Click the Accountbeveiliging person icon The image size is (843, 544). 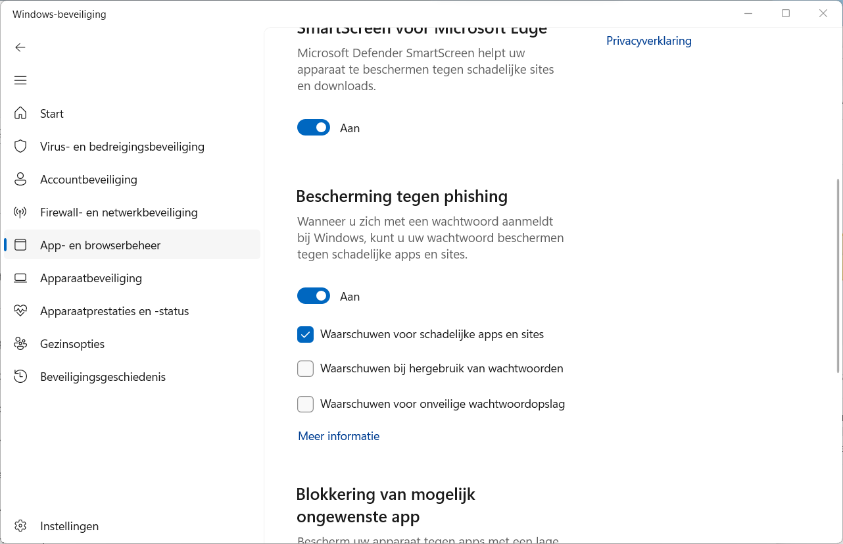point(20,180)
